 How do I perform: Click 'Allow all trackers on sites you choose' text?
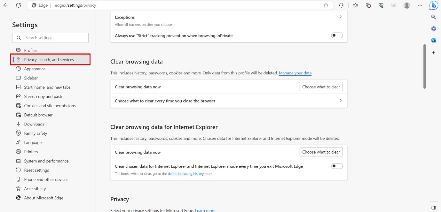point(144,25)
